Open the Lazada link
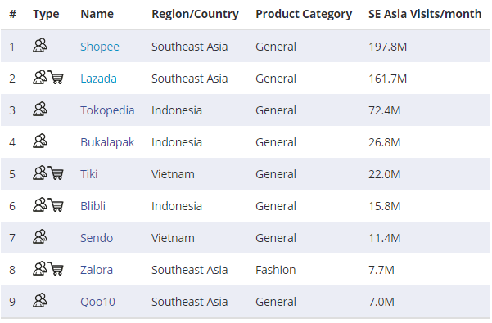 98,79
